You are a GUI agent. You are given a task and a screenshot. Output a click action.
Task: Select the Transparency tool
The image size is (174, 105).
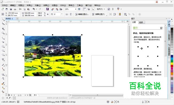pyautogui.click(x=3, y=78)
